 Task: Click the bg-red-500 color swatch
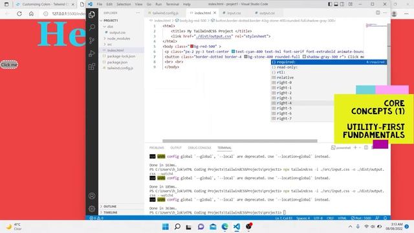pos(192,46)
